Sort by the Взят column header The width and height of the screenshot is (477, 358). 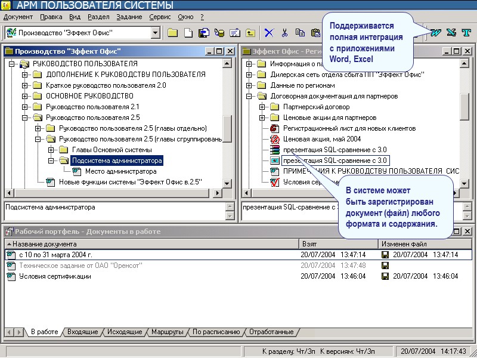click(339, 244)
